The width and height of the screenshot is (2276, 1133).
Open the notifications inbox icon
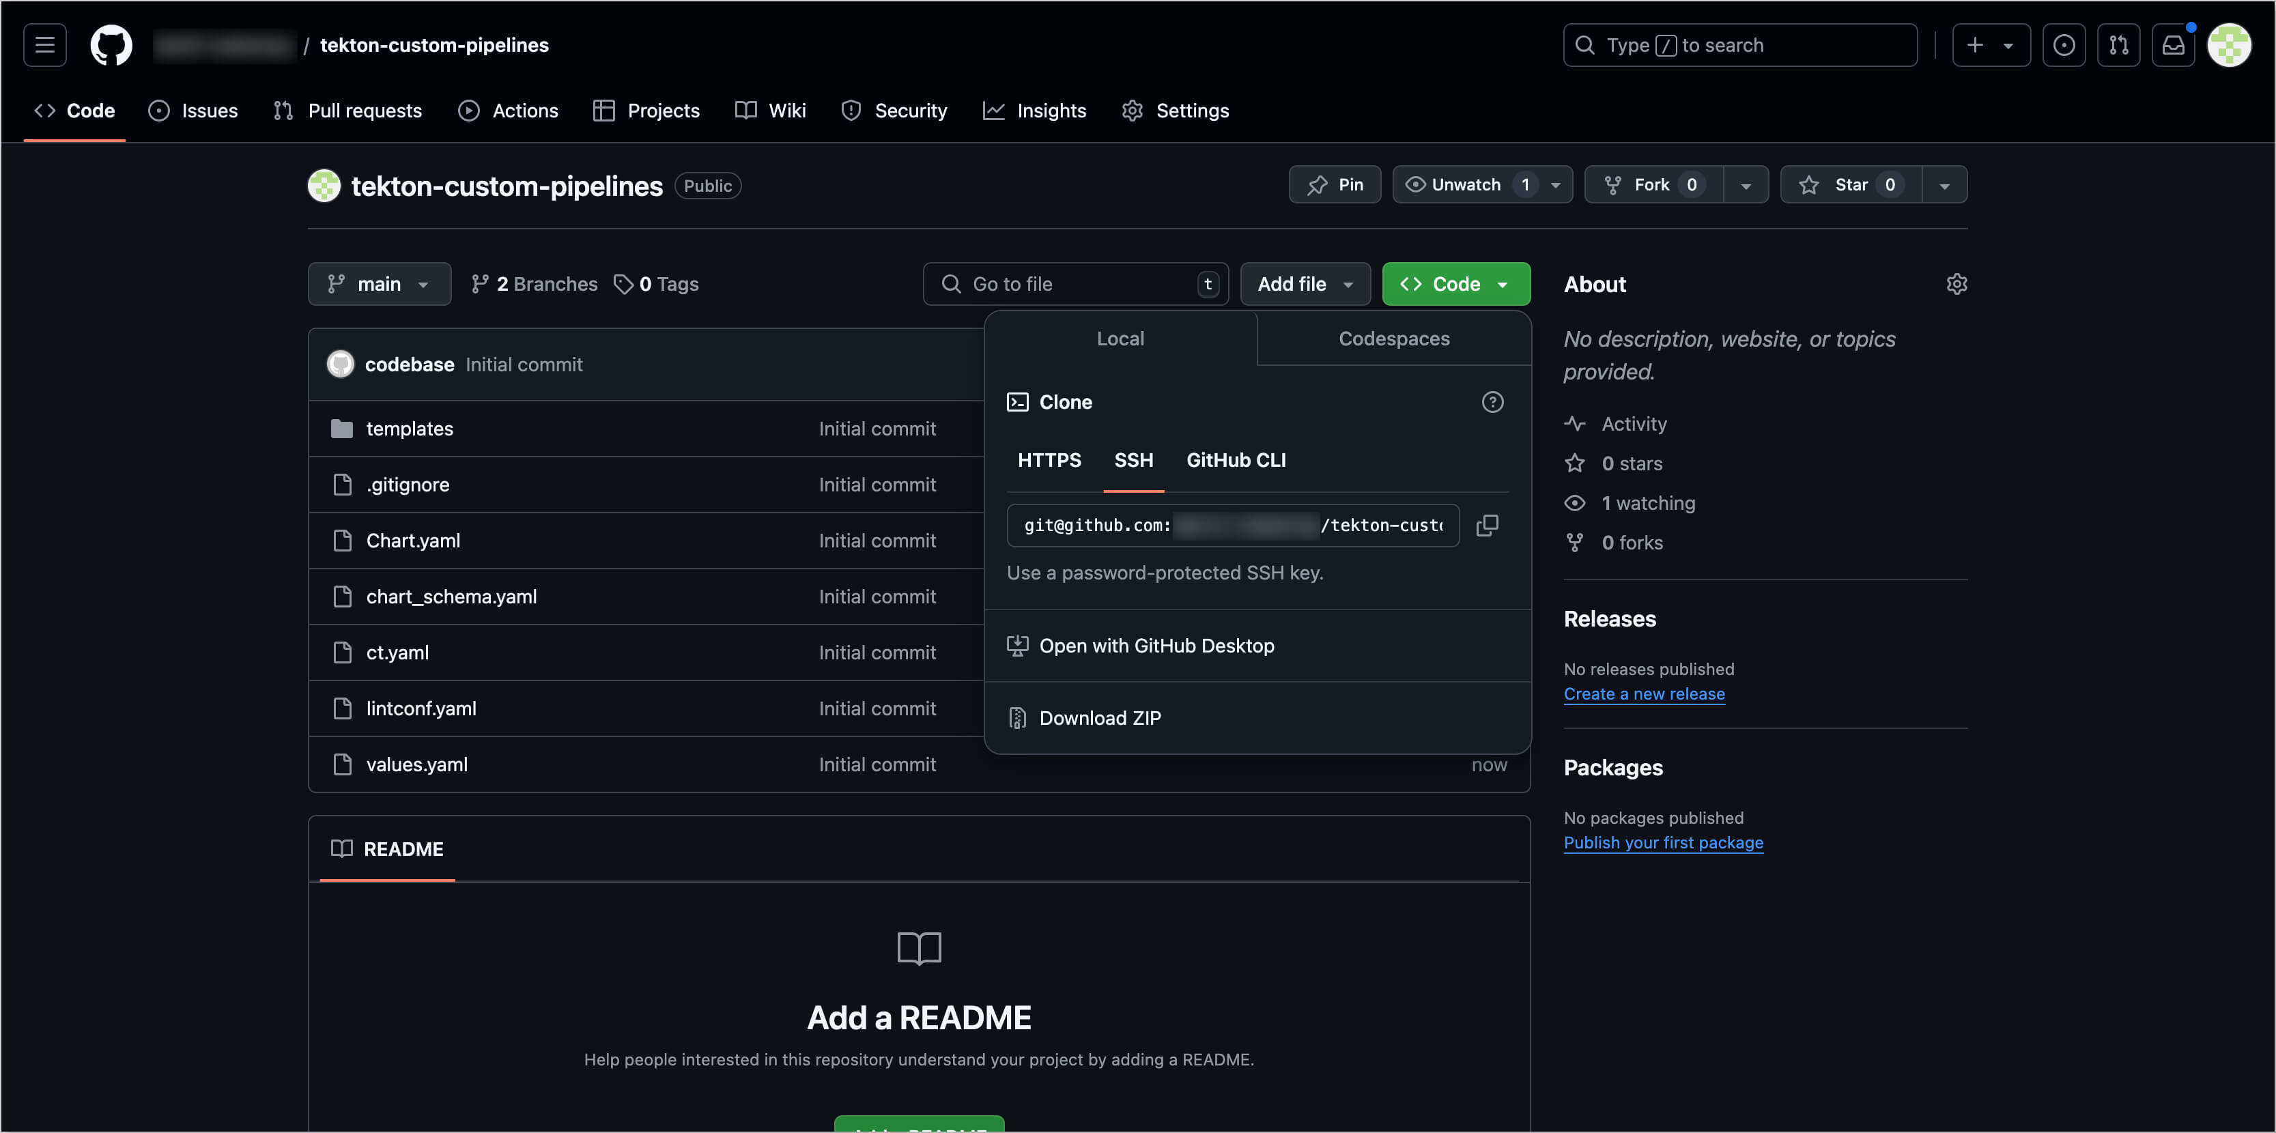point(2174,45)
